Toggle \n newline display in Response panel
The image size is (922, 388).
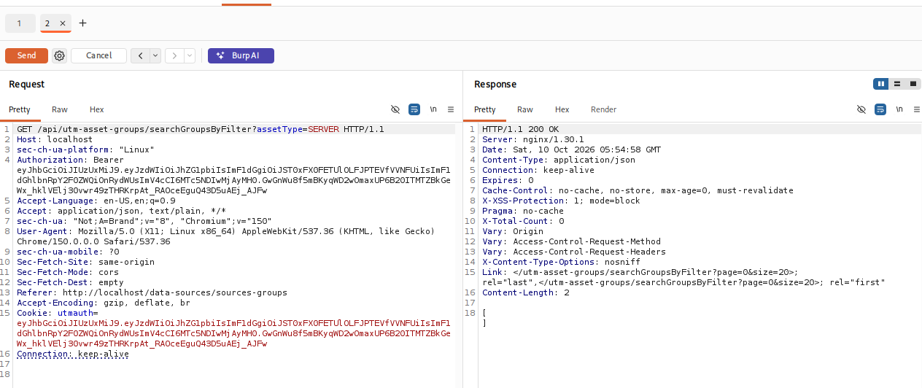tap(899, 109)
